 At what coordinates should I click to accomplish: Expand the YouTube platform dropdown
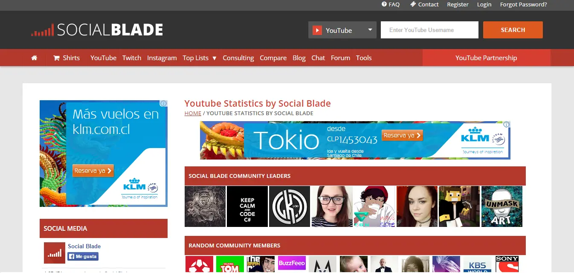342,30
